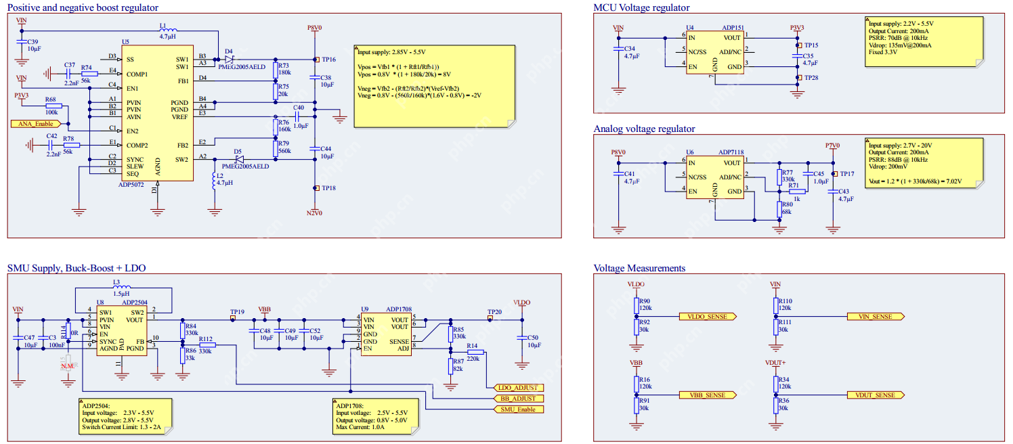Click the SMU_Enable port label
1013x444 pixels.
point(518,409)
